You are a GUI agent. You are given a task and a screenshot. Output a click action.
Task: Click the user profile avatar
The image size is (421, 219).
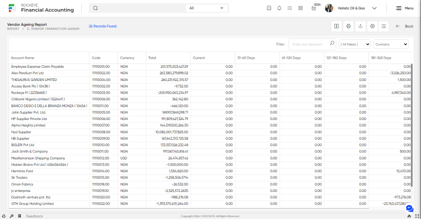coord(329,8)
